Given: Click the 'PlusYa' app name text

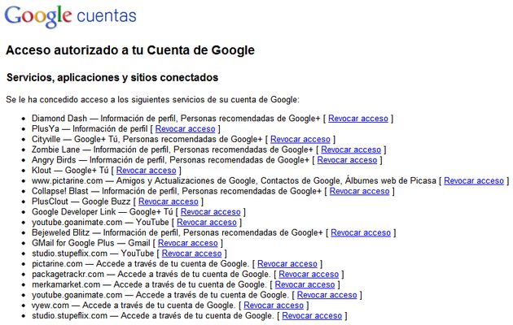Looking at the screenshot, I should click(x=46, y=129).
